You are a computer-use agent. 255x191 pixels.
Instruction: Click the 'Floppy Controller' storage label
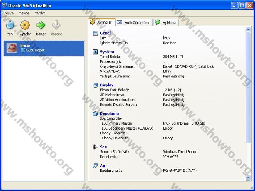tap(113, 133)
